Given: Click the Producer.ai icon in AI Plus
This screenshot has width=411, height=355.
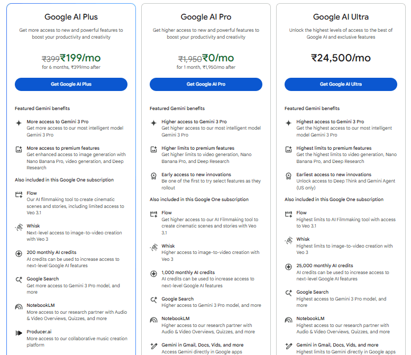Looking at the screenshot, I should (19, 333).
